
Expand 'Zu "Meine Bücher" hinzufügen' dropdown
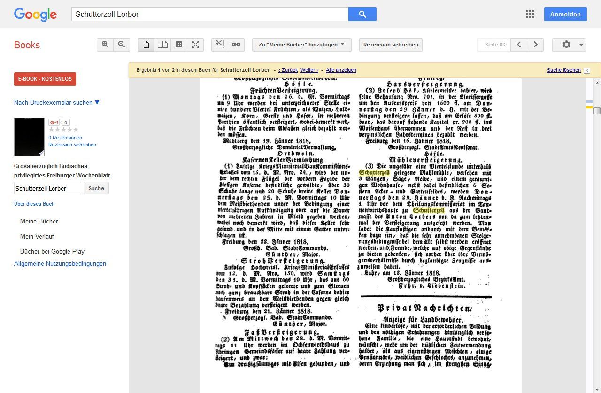pos(301,45)
